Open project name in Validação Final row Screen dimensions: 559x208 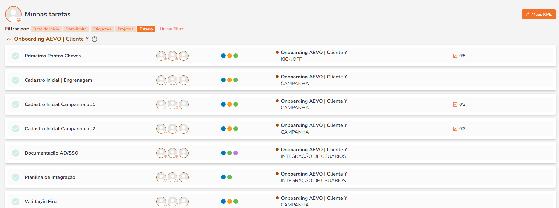314,198
